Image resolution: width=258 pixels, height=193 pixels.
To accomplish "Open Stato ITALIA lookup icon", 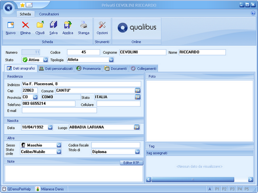I will tap(137, 97).
